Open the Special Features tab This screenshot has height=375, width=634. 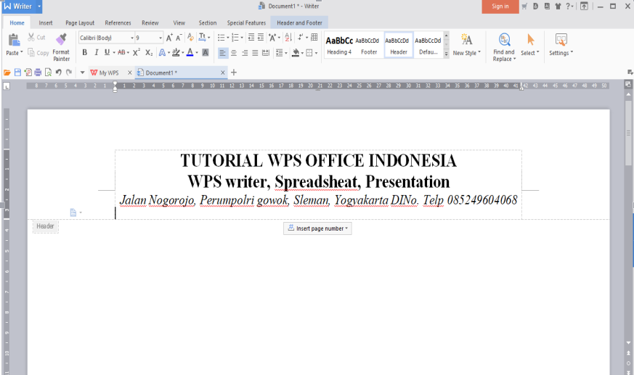246,23
